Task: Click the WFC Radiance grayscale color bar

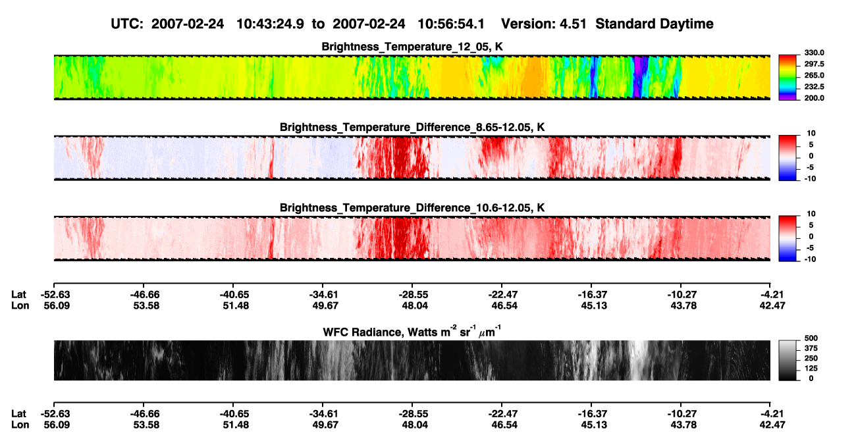Action: click(788, 361)
